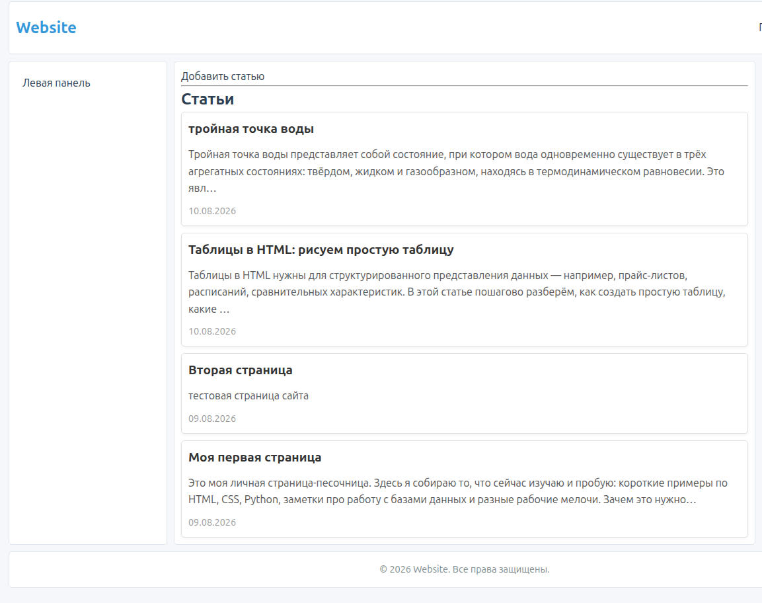Click the footer copyright text
The width and height of the screenshot is (762, 603).
[x=464, y=569]
